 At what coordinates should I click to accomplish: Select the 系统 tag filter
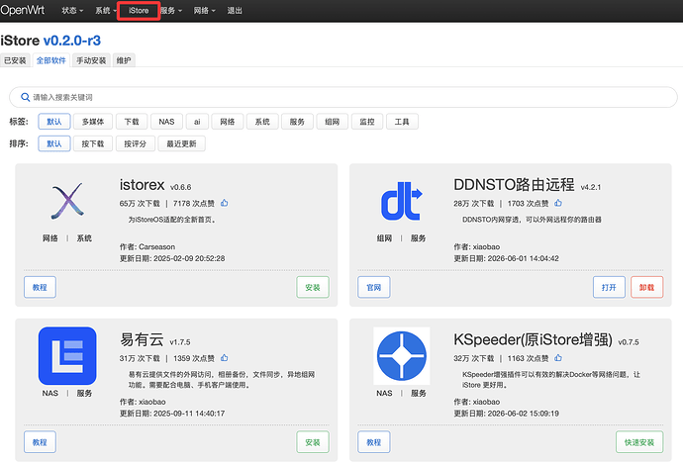coord(262,122)
